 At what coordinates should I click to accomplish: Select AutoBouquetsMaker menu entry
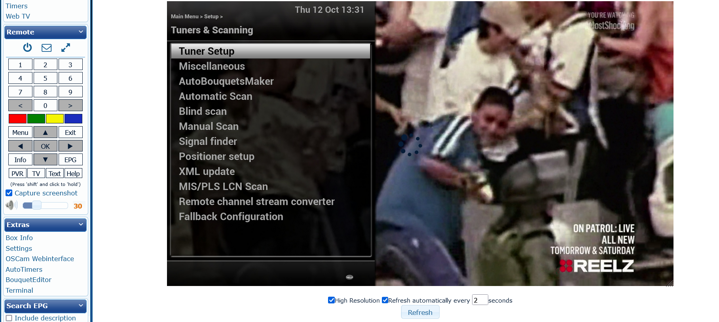271,81
